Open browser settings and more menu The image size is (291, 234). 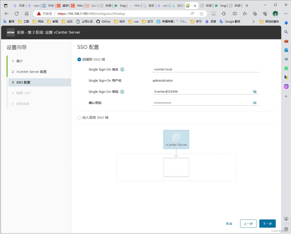(286, 14)
